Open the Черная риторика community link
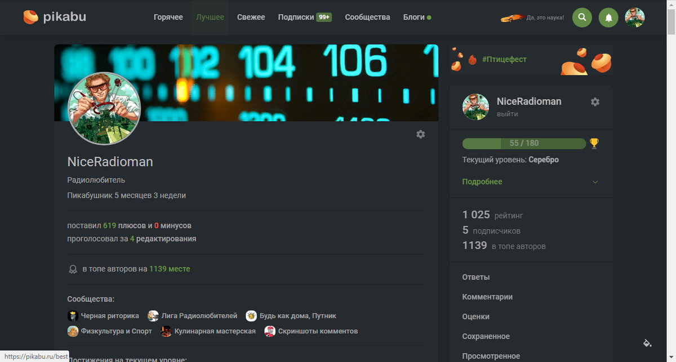Screen dimensions: 676x362 (109, 316)
